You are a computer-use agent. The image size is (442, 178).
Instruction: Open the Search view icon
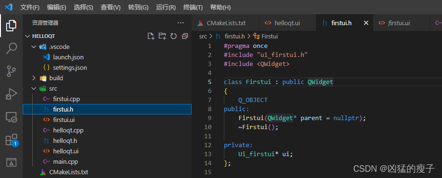point(11,48)
